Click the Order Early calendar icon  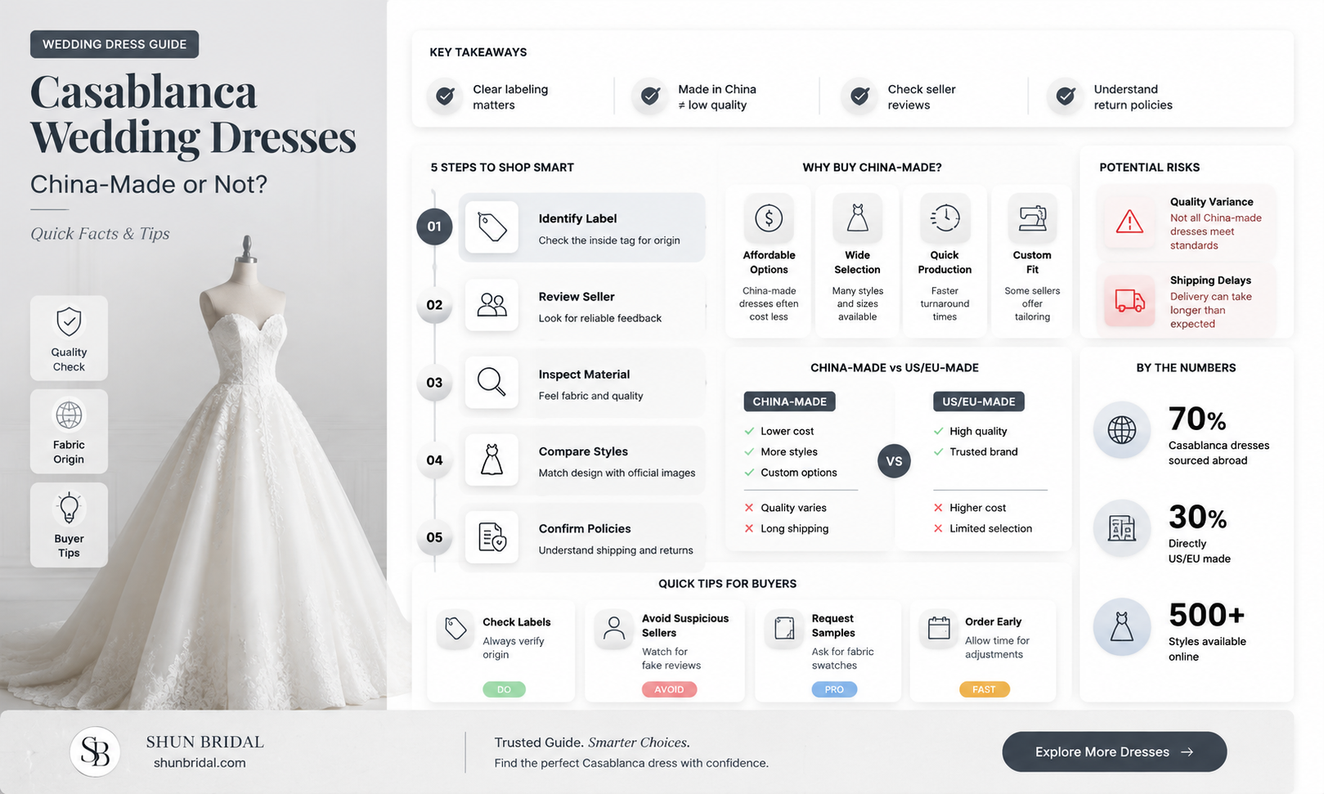(x=939, y=628)
